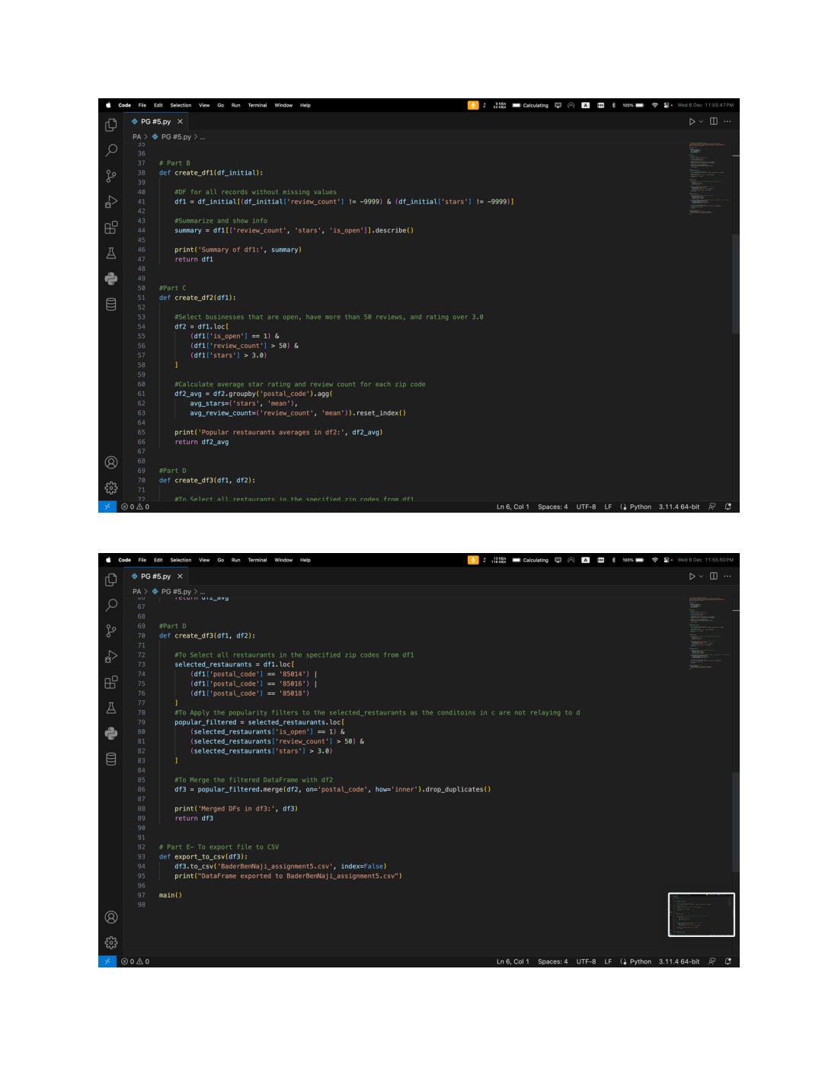This screenshot has height=1084, width=838.
Task: Open Python sidebar icon in lower VS Code window
Action: pos(111,734)
